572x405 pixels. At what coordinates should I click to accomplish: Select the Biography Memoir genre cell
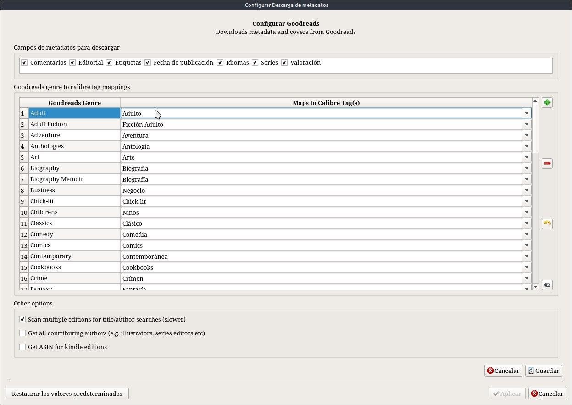click(74, 179)
